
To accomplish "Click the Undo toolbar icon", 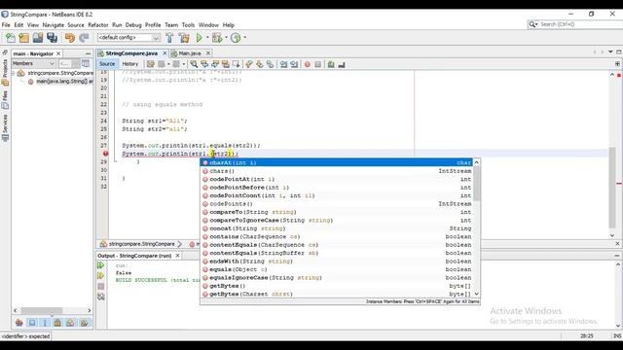I will pos(70,38).
